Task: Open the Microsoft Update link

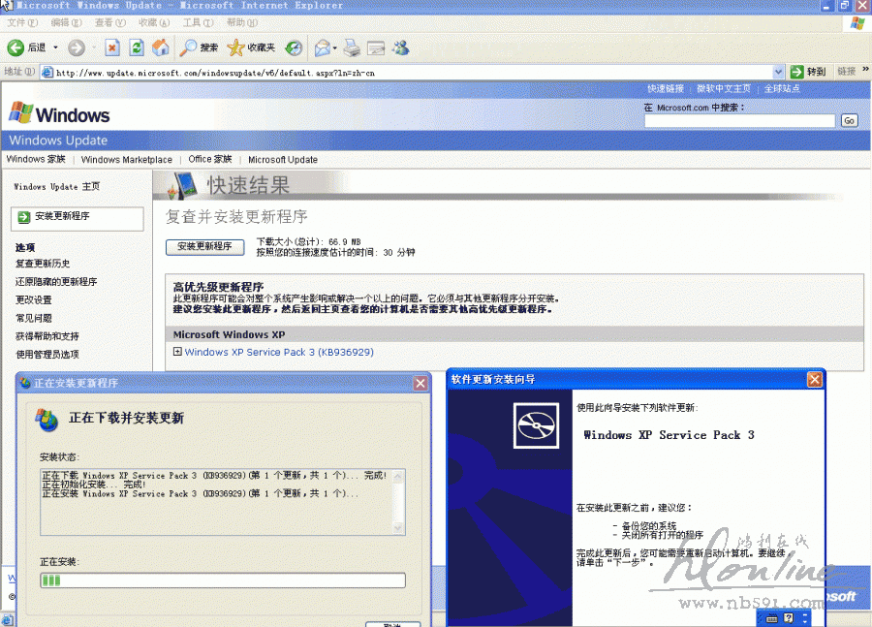Action: 283,160
